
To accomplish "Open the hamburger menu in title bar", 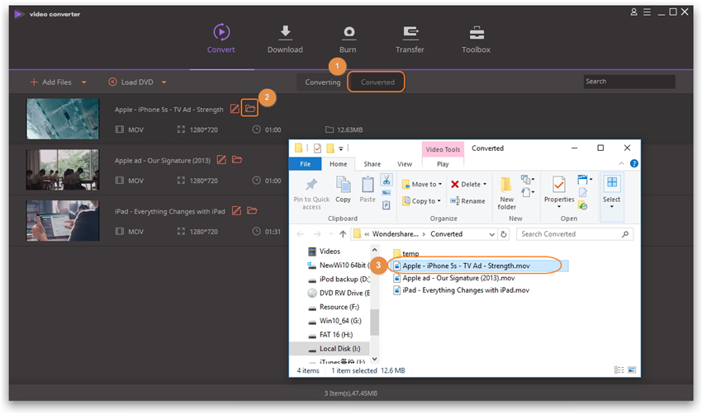I will click(647, 12).
